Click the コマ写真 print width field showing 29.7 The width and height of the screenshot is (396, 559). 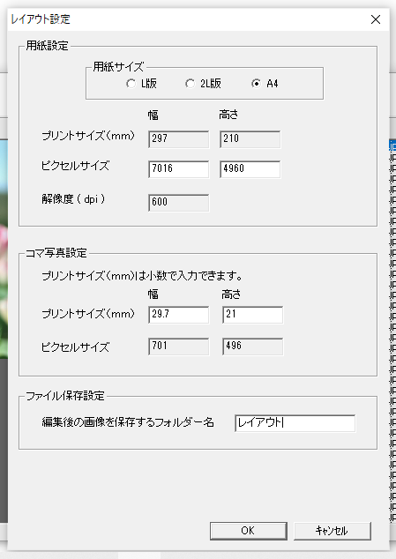(179, 315)
